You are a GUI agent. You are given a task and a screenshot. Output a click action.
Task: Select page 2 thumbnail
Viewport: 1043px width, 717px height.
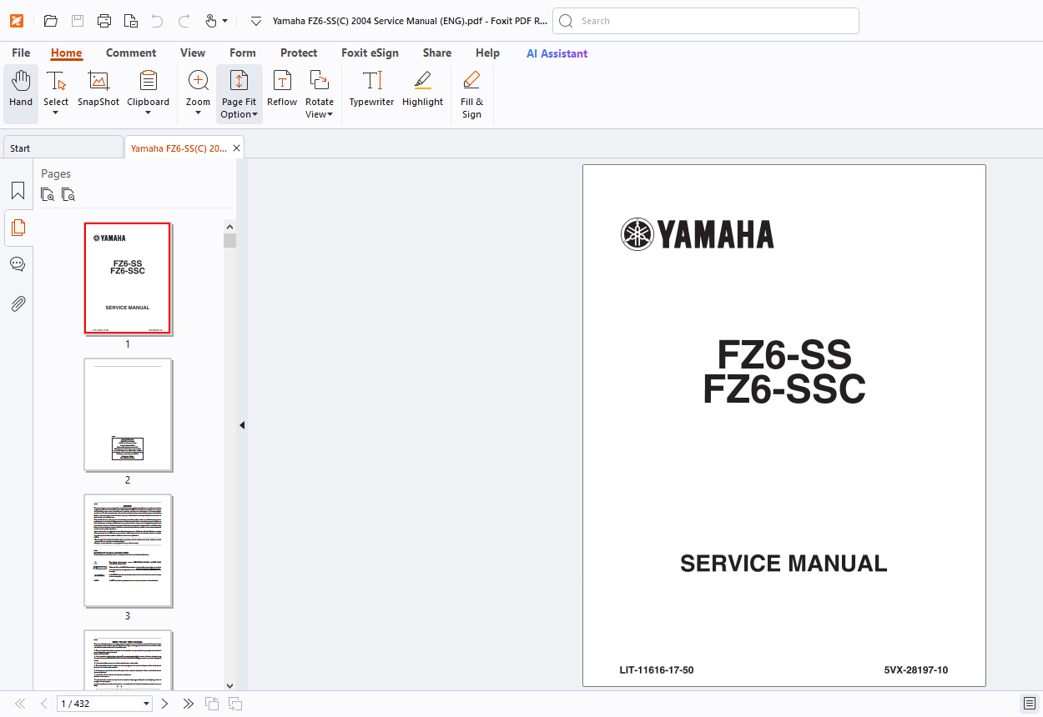[128, 414]
